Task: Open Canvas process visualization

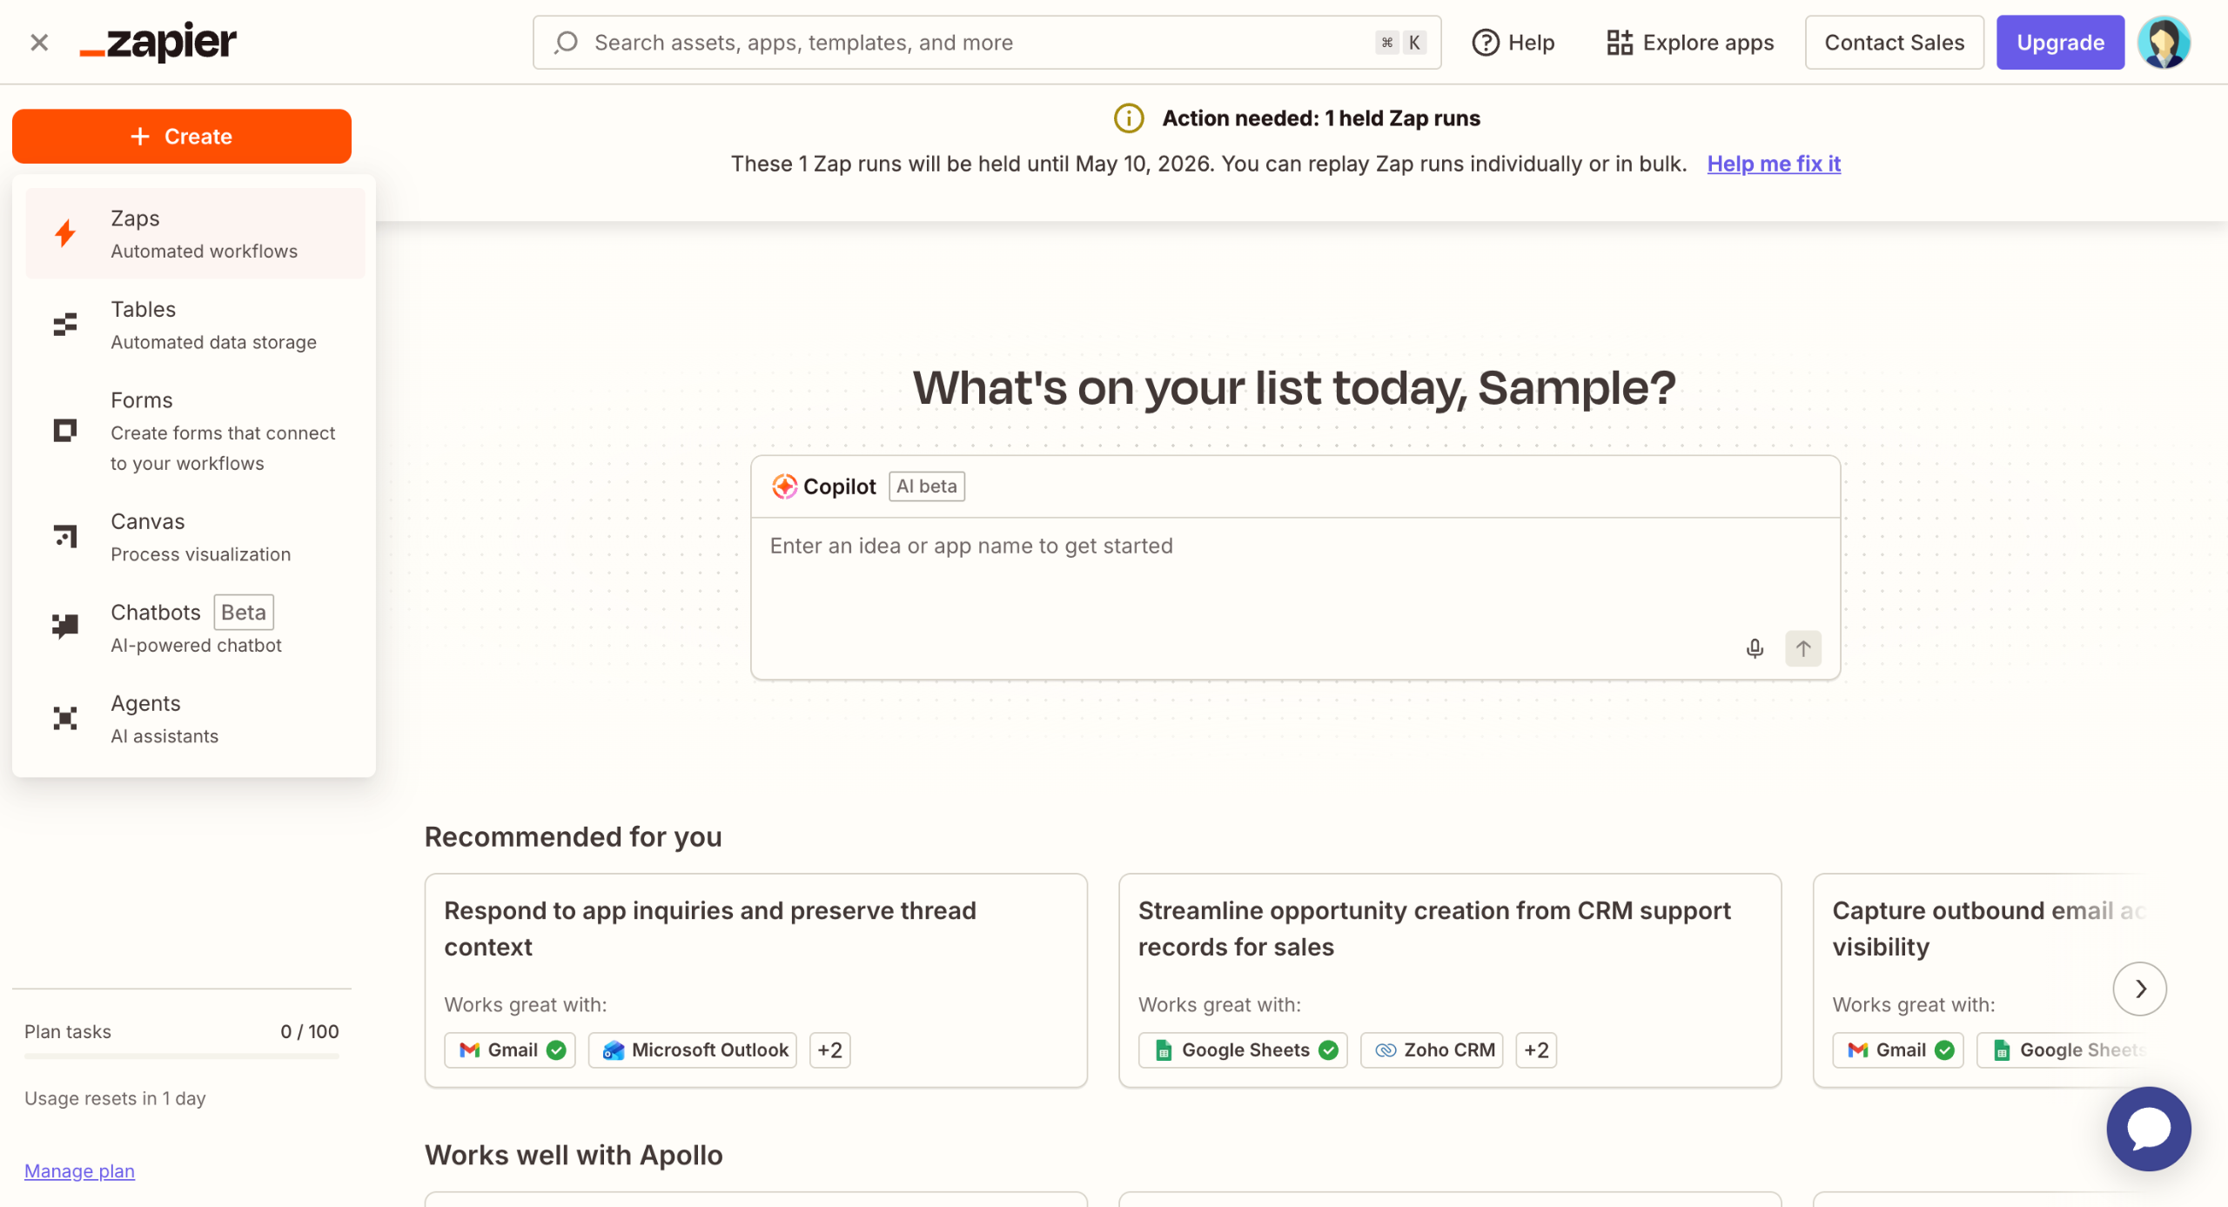Action: coord(195,537)
